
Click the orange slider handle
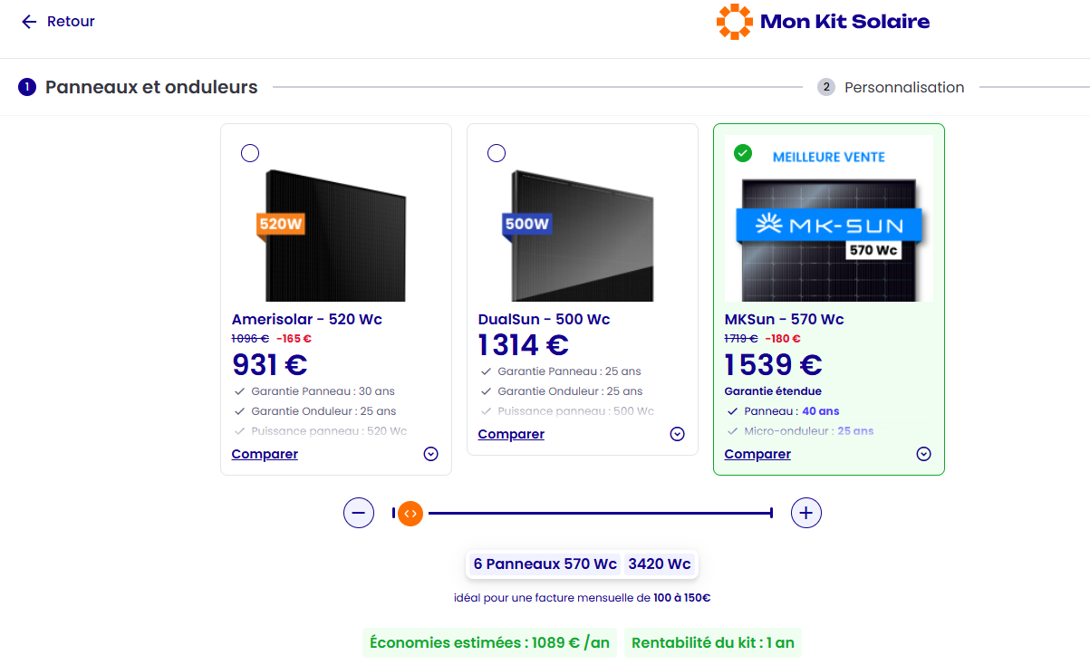(x=410, y=514)
